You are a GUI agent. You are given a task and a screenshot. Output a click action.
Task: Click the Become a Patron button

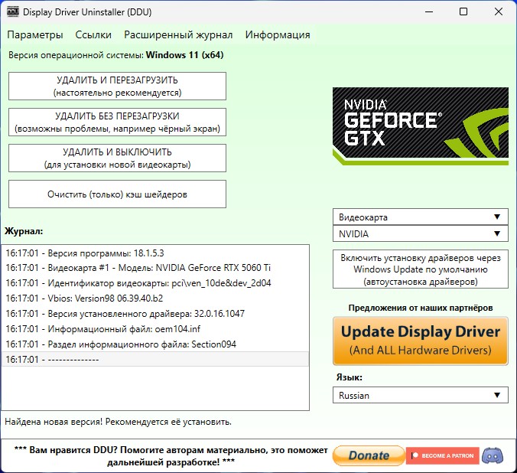pos(443,456)
